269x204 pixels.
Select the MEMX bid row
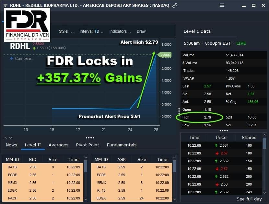tap(43, 183)
